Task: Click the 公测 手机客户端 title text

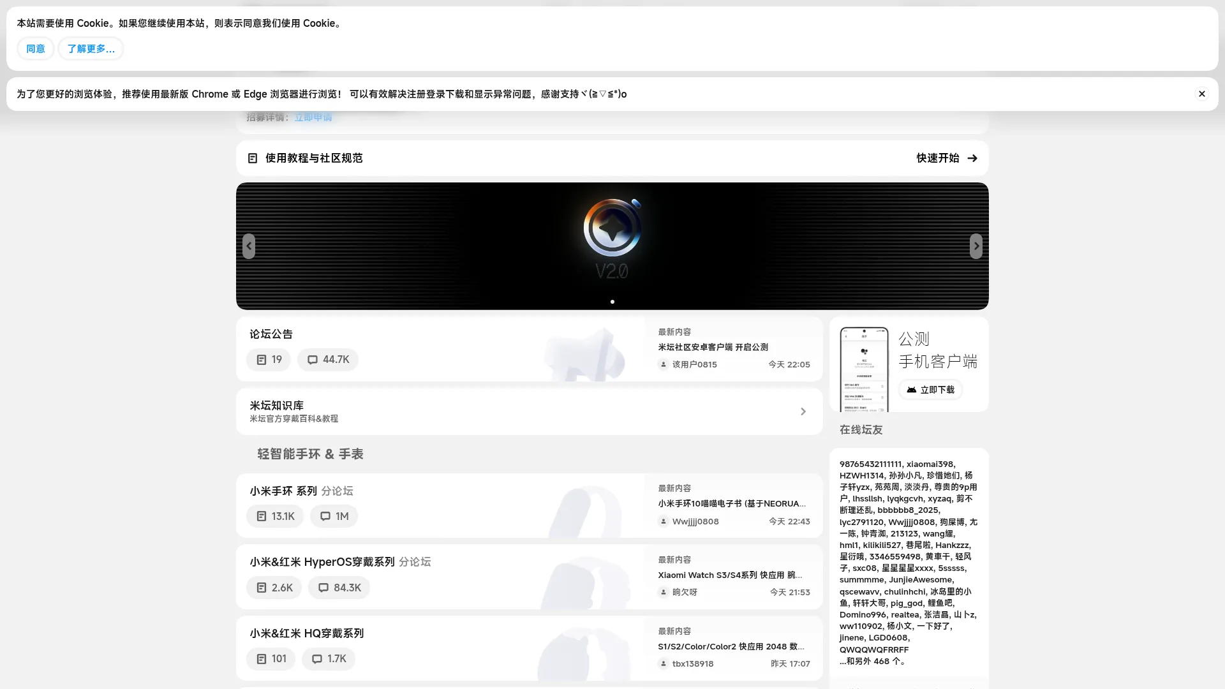Action: click(x=938, y=350)
